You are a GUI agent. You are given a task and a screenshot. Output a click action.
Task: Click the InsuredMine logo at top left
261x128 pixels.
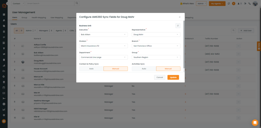pyautogui.click(x=4, y=6)
